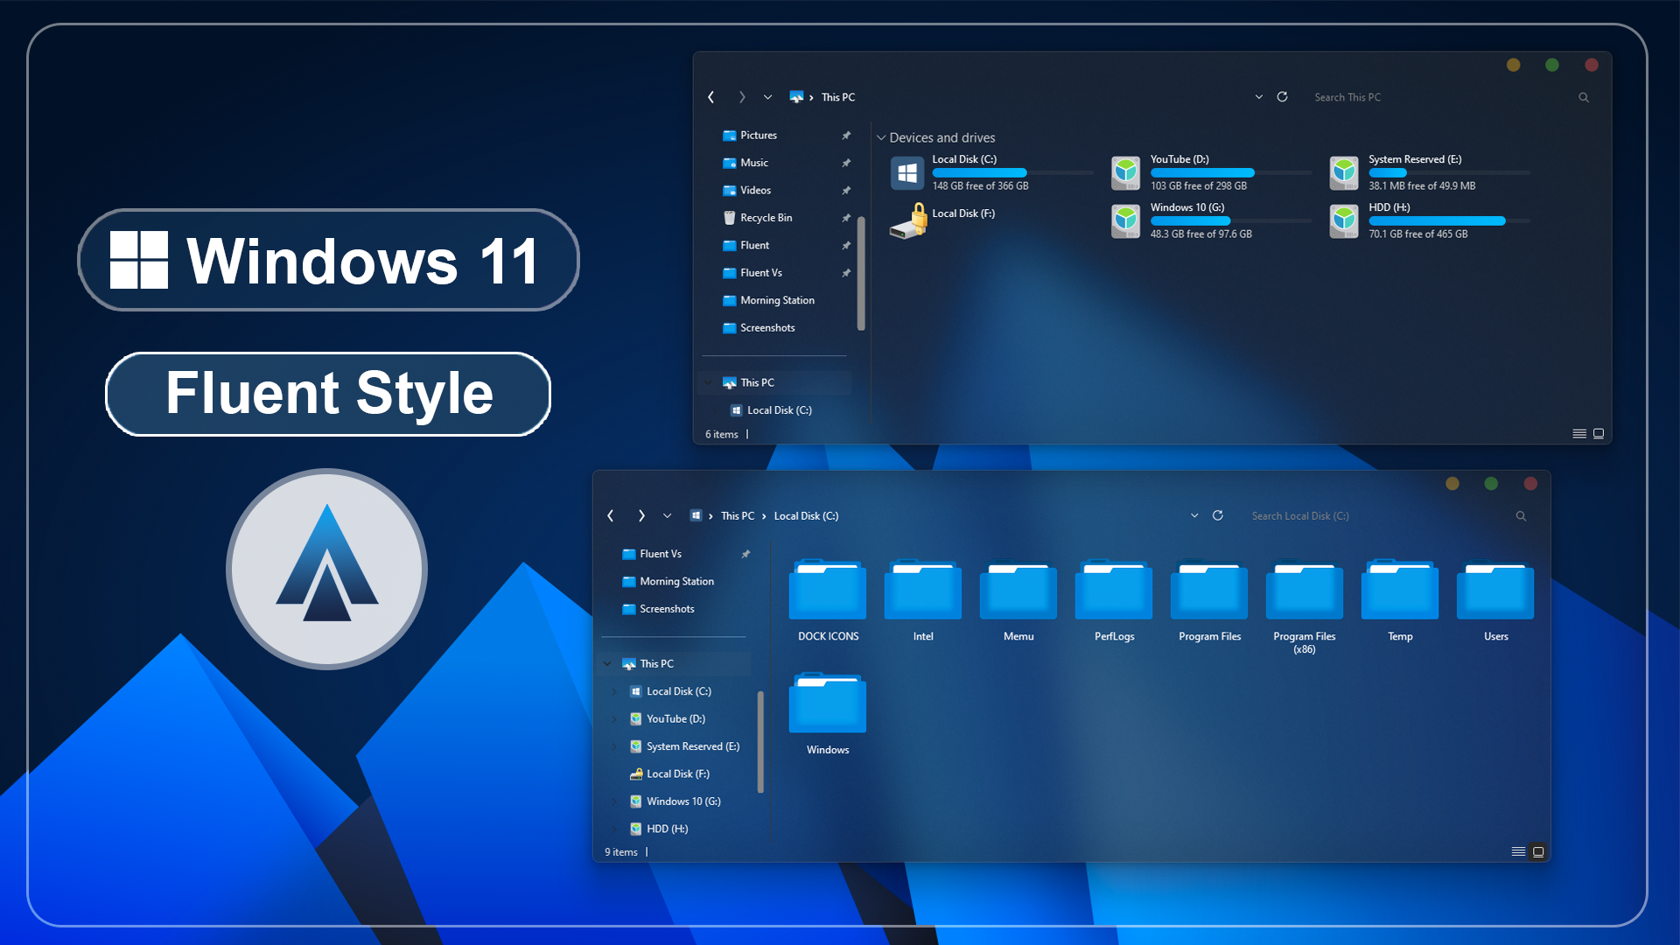1680x945 pixels.
Task: Open the Users folder
Action: 1495,591
